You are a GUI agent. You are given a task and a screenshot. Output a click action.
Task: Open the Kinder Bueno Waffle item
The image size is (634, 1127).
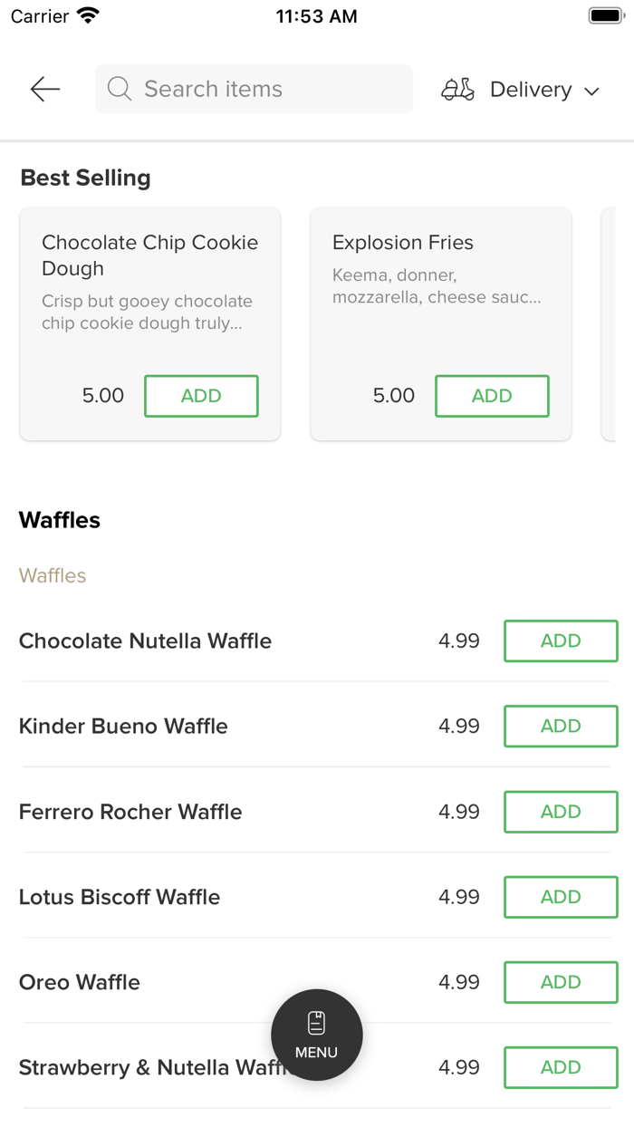click(x=123, y=726)
